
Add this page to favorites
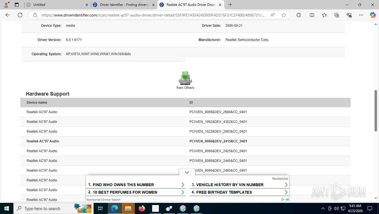284,15
